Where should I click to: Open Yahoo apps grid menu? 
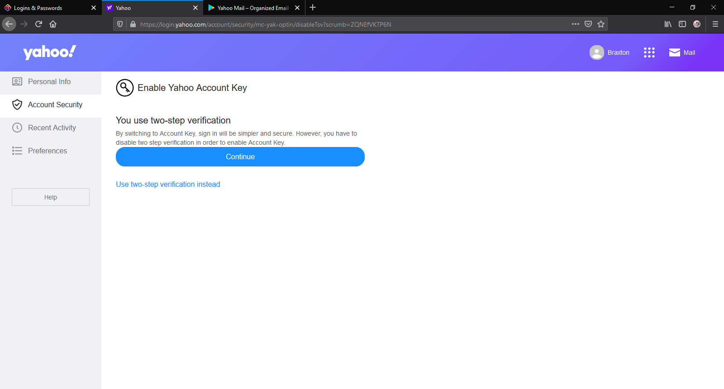coord(649,52)
